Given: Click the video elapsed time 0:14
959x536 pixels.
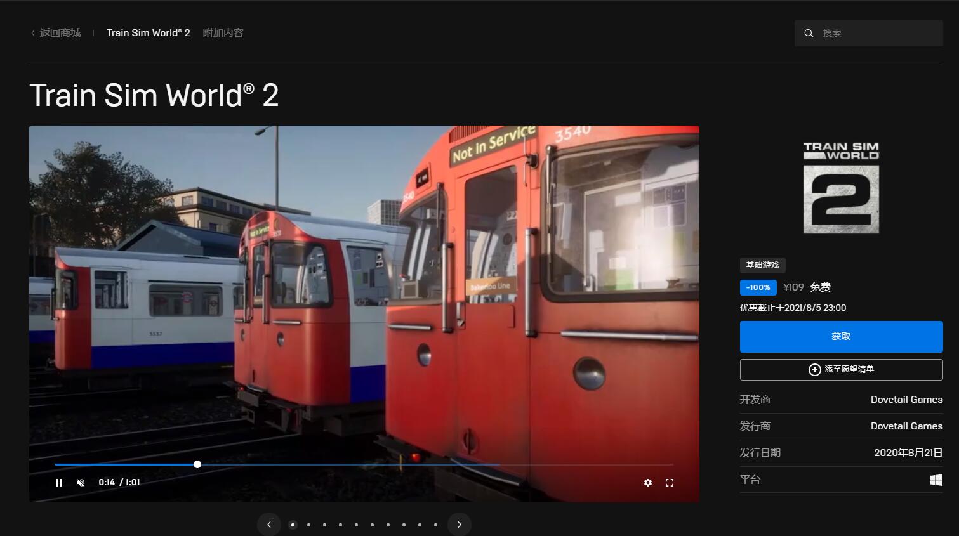Looking at the screenshot, I should tap(107, 483).
